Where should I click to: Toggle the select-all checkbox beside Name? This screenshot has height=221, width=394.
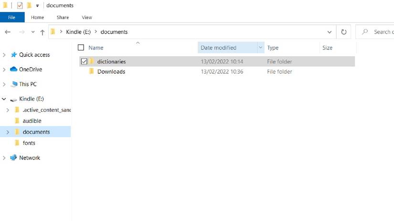click(x=81, y=47)
